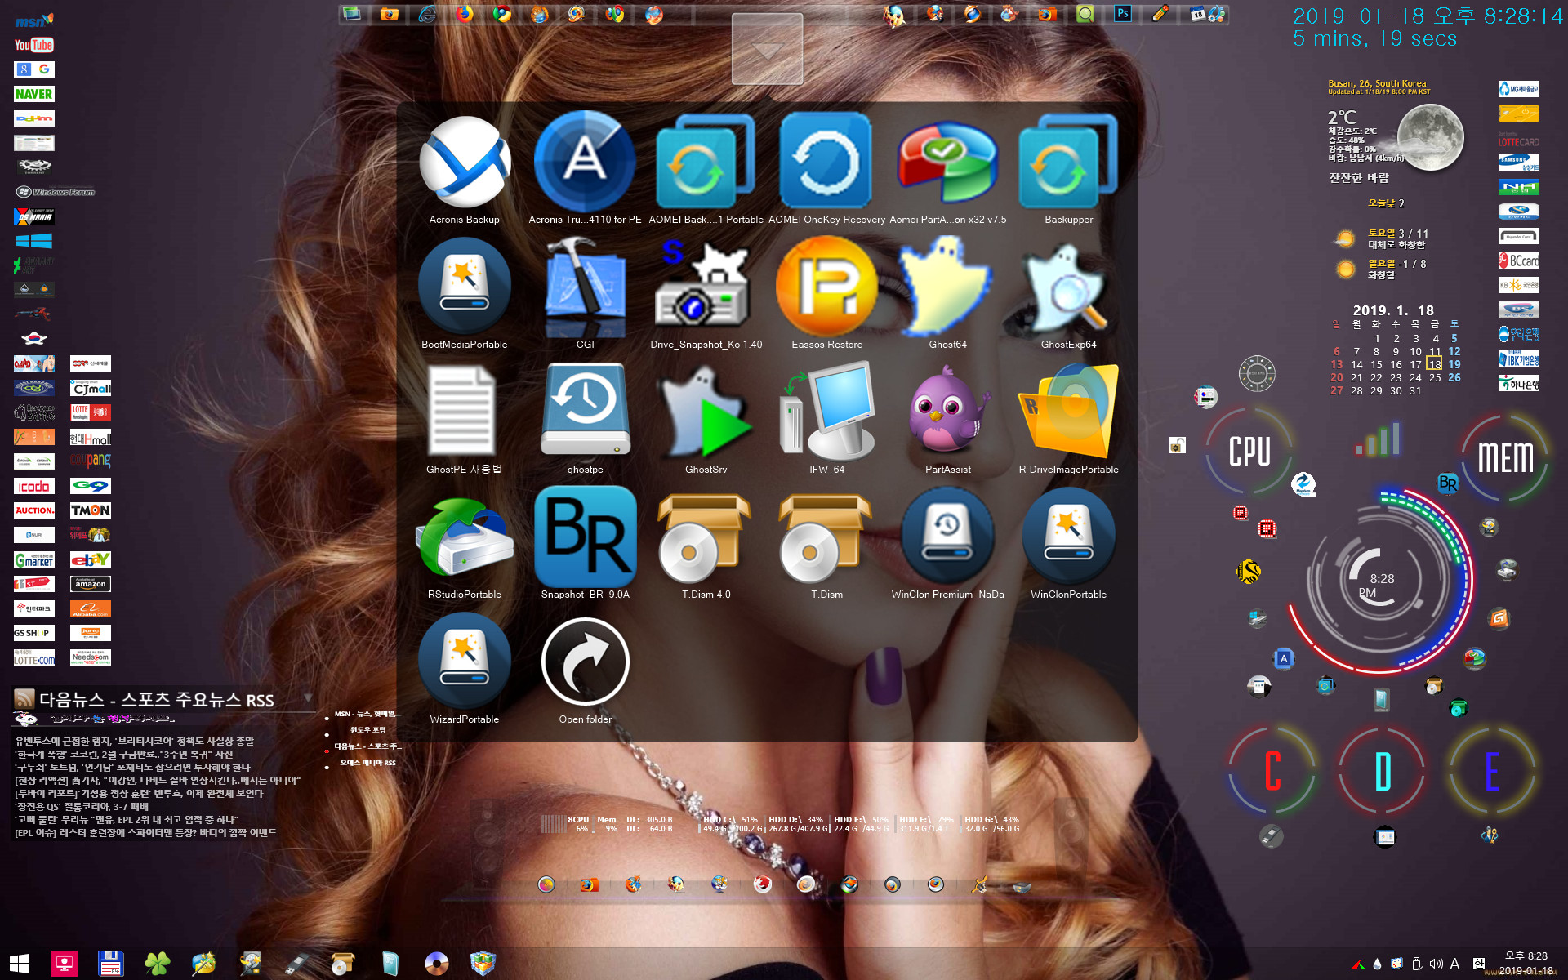Click the CPU gauge widget
This screenshot has height=980, width=1568.
coord(1249,452)
